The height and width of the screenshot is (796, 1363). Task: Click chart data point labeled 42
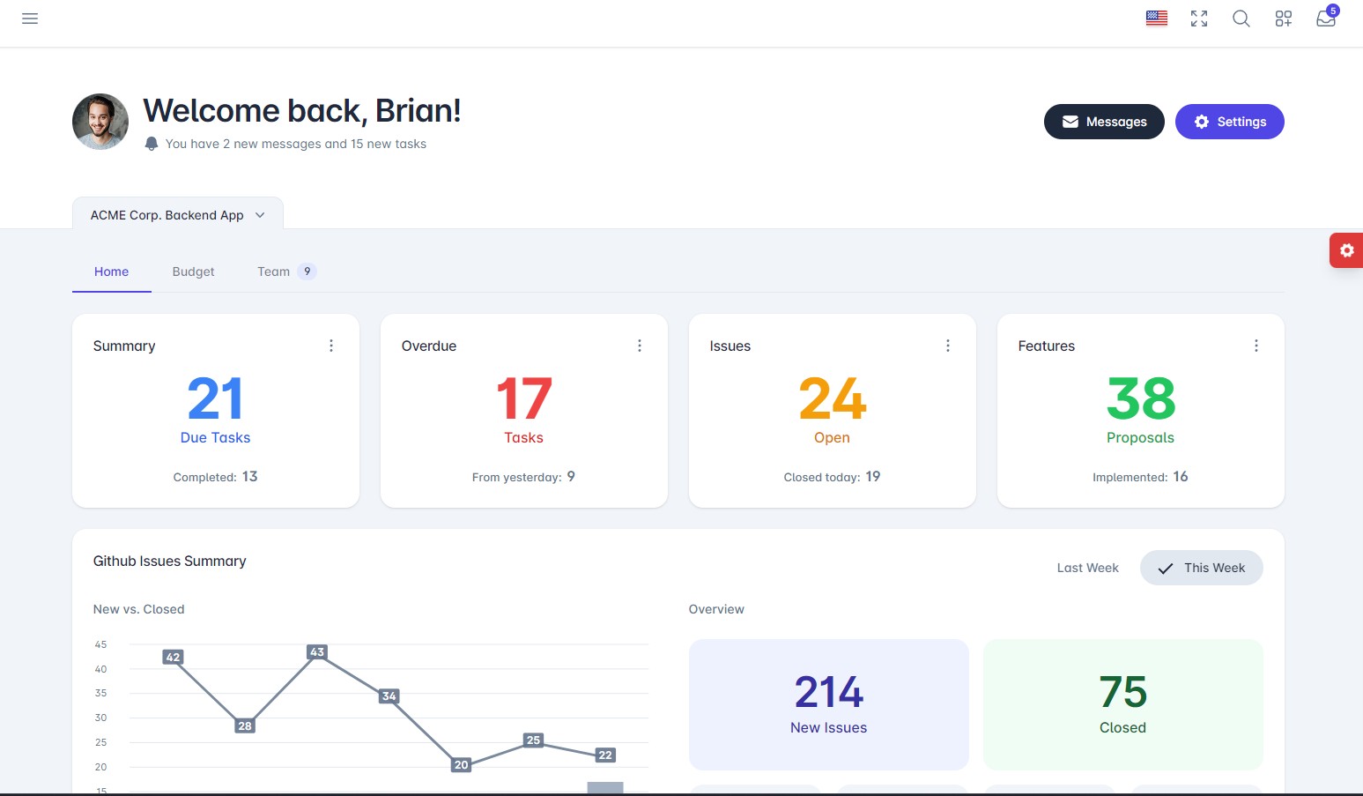pos(174,657)
